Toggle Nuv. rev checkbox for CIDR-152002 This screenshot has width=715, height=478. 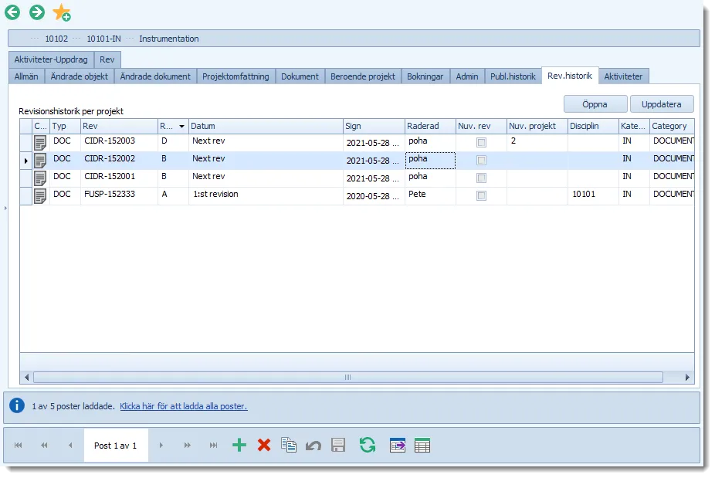tap(481, 160)
